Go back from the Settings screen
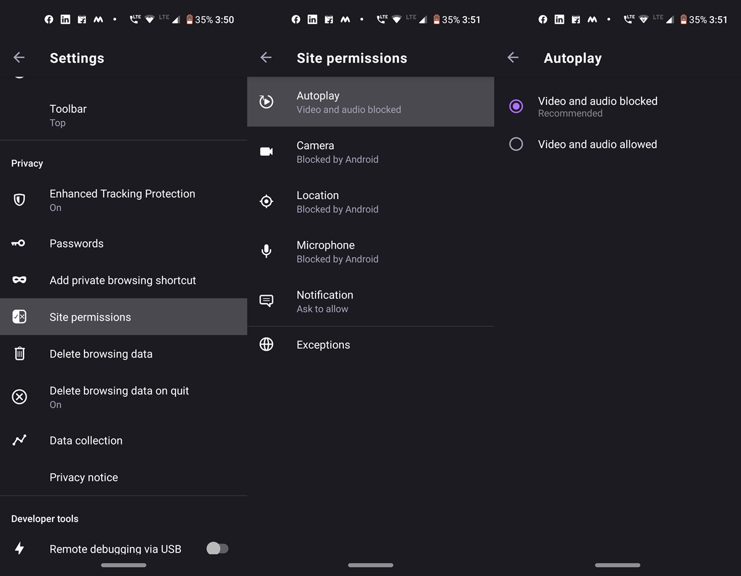 pos(19,57)
